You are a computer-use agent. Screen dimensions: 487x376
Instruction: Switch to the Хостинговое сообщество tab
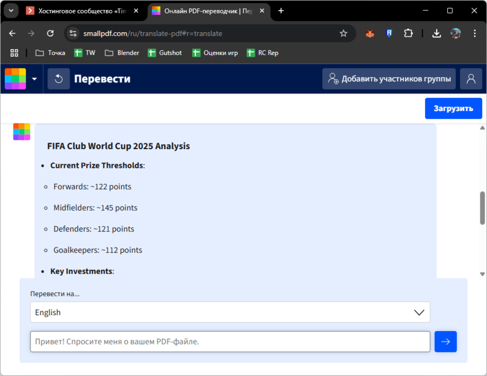83,11
